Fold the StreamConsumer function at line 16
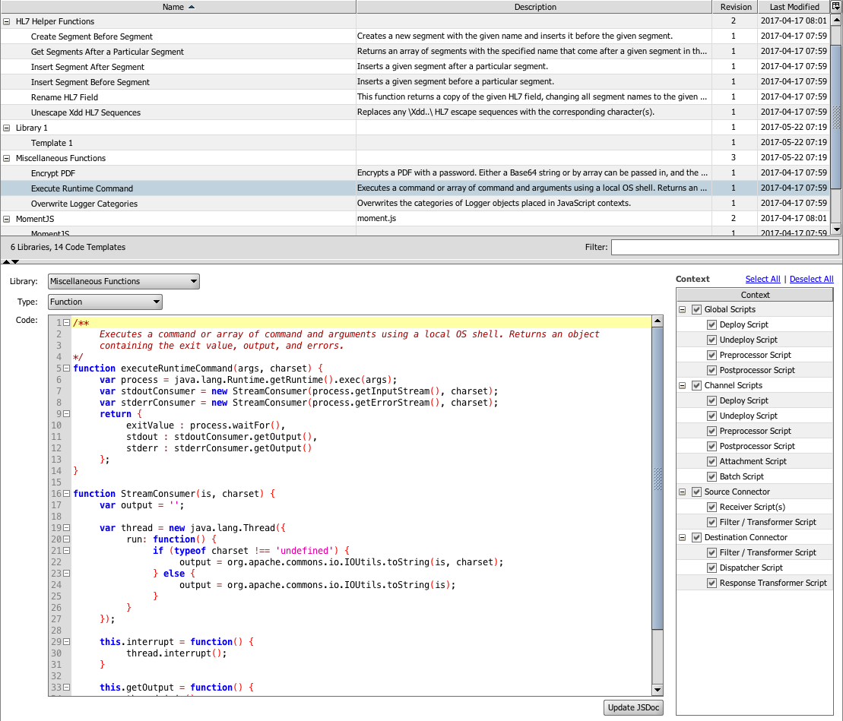Image resolution: width=843 pixels, height=721 pixels. tap(67, 494)
